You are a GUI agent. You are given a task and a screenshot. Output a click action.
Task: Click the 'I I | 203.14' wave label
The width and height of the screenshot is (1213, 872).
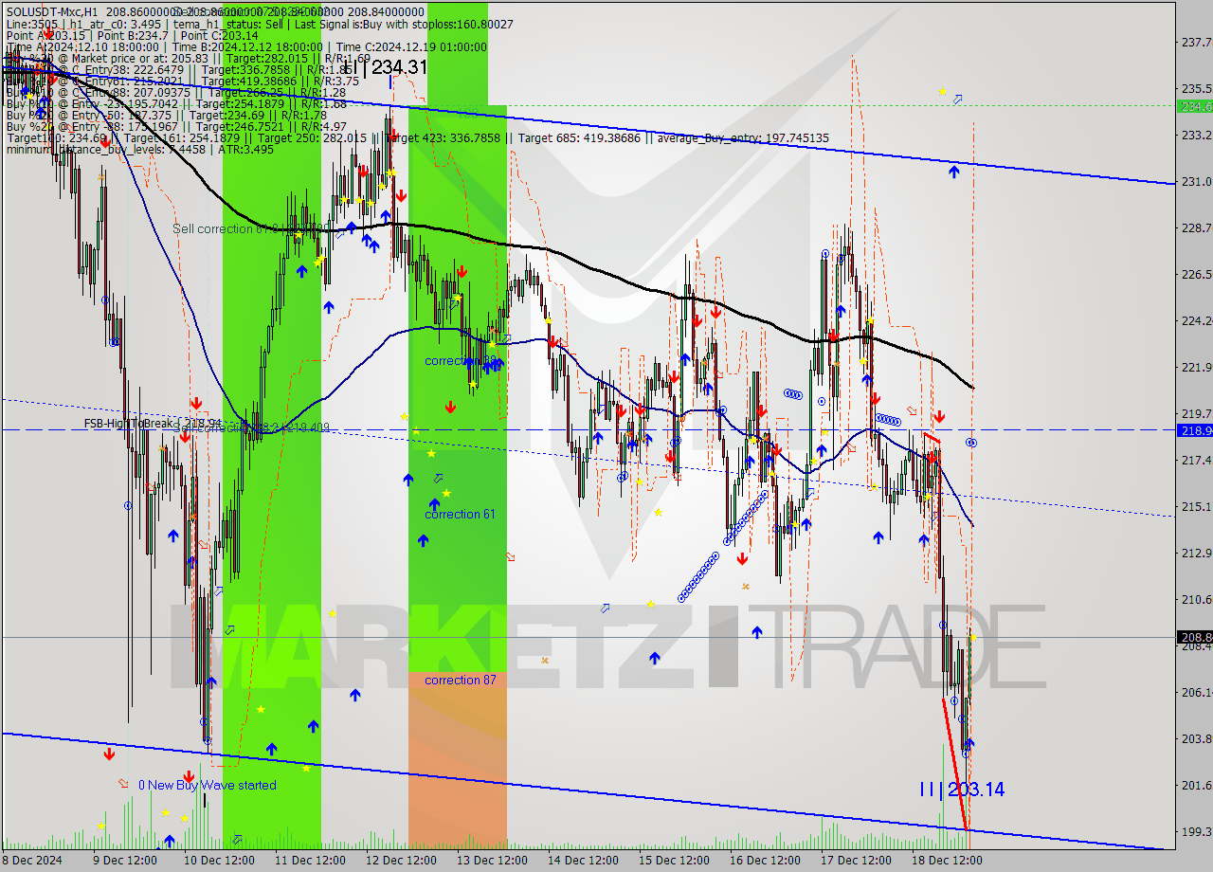click(x=962, y=789)
